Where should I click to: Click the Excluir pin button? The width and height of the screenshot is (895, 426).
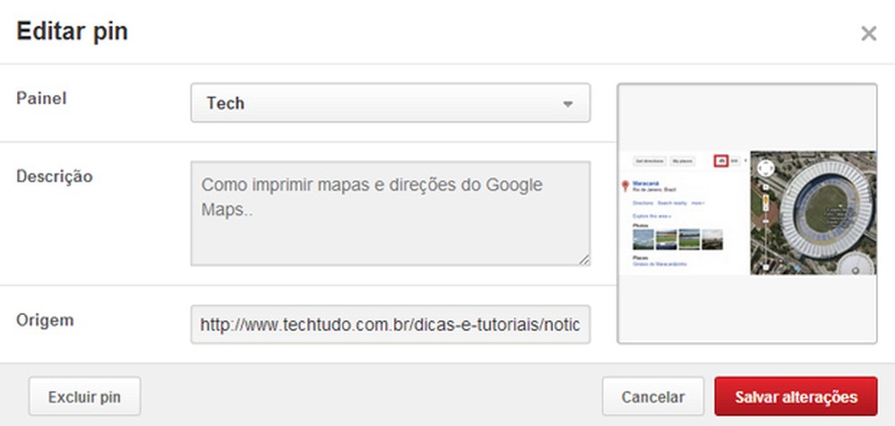tap(84, 396)
